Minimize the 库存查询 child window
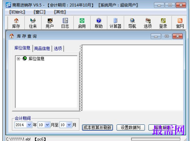 pos(156,36)
